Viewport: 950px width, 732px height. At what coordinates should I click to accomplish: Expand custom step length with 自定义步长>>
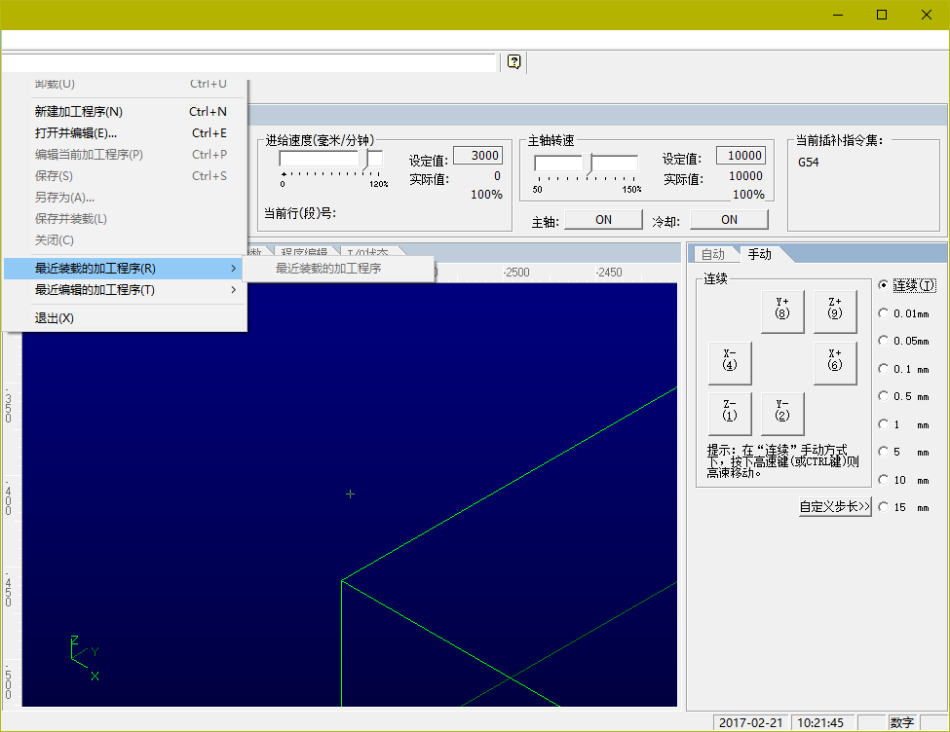(834, 507)
